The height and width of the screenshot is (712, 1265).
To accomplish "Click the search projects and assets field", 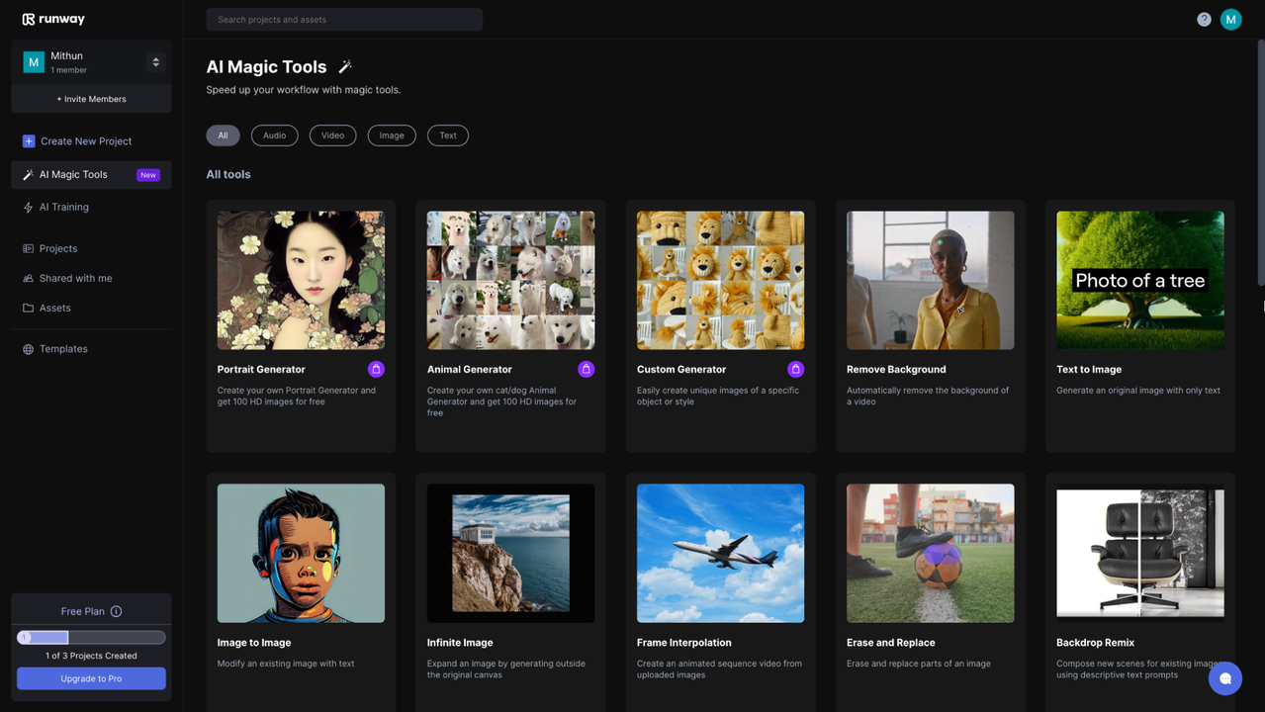I will [344, 20].
